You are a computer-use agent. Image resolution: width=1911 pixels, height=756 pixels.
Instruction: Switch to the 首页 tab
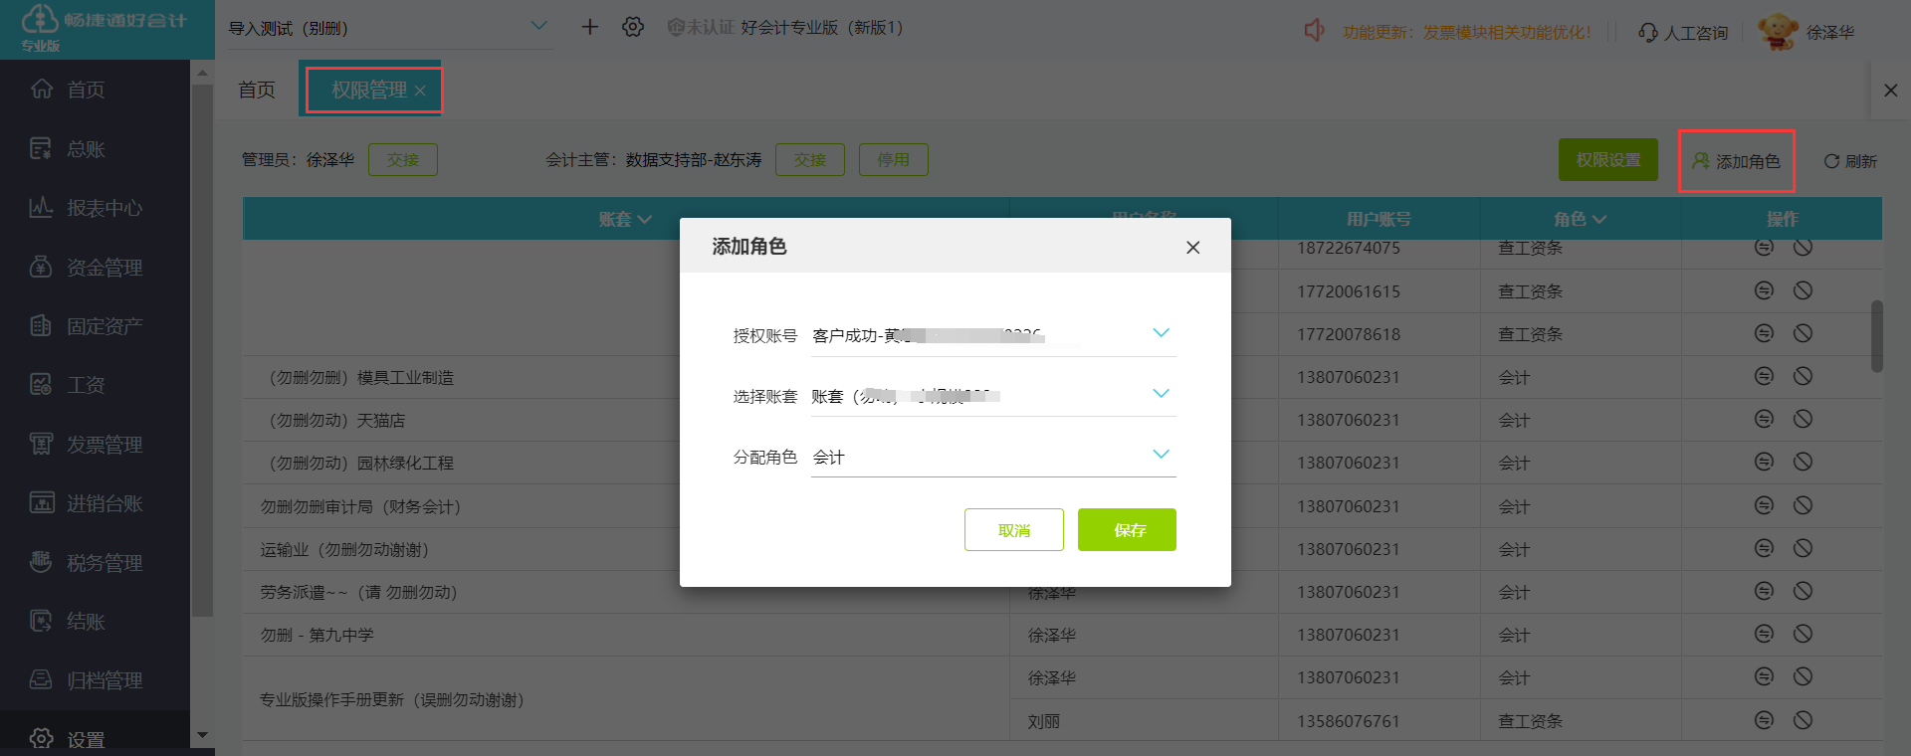coord(257,91)
